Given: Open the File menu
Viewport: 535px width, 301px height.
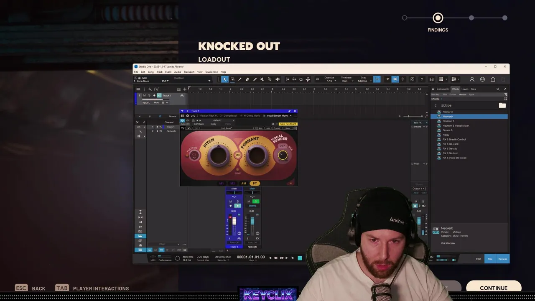Looking at the screenshot, I should tap(136, 72).
